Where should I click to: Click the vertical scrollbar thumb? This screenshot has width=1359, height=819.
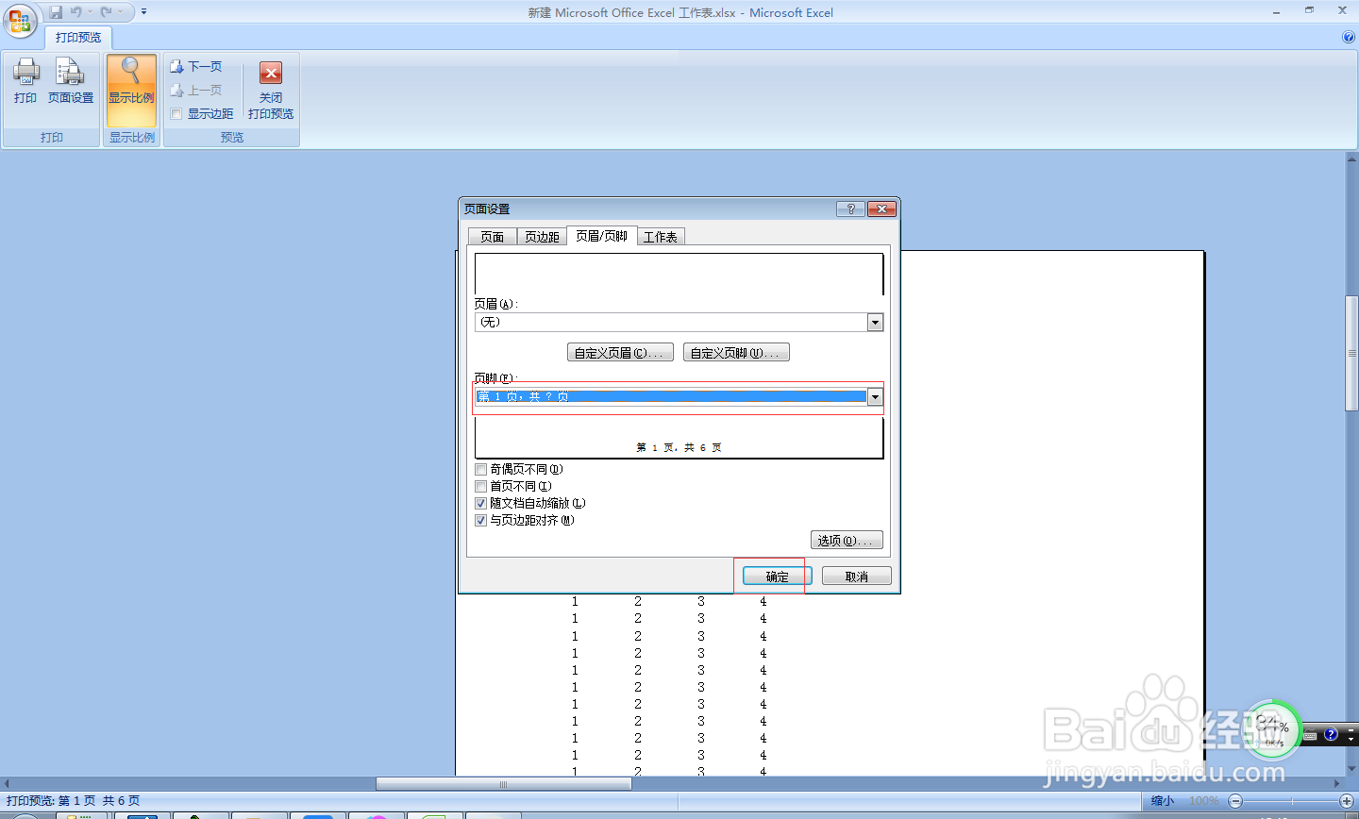tap(1351, 353)
